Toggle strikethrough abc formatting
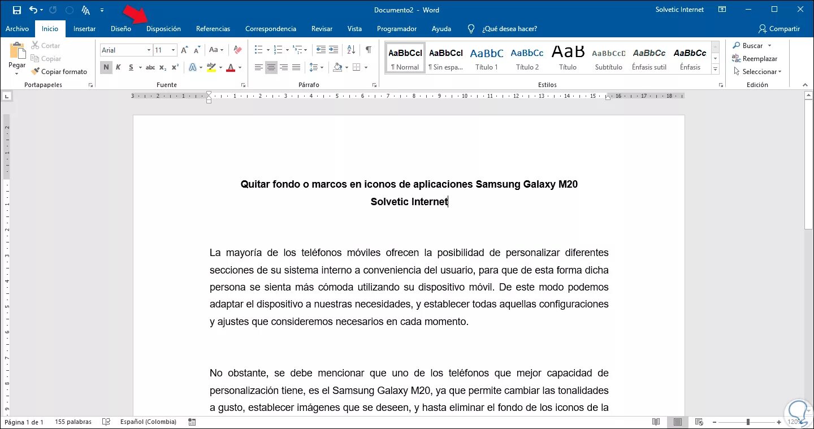Image resolution: width=814 pixels, height=429 pixels. point(150,67)
